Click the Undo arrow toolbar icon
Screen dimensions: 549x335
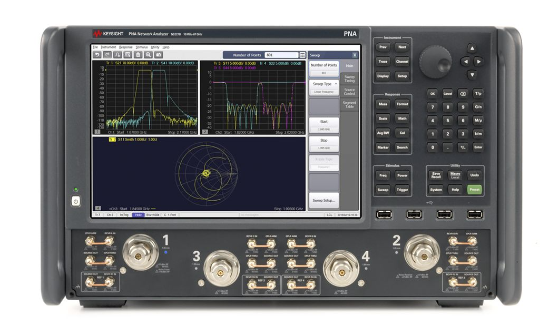pos(97,55)
